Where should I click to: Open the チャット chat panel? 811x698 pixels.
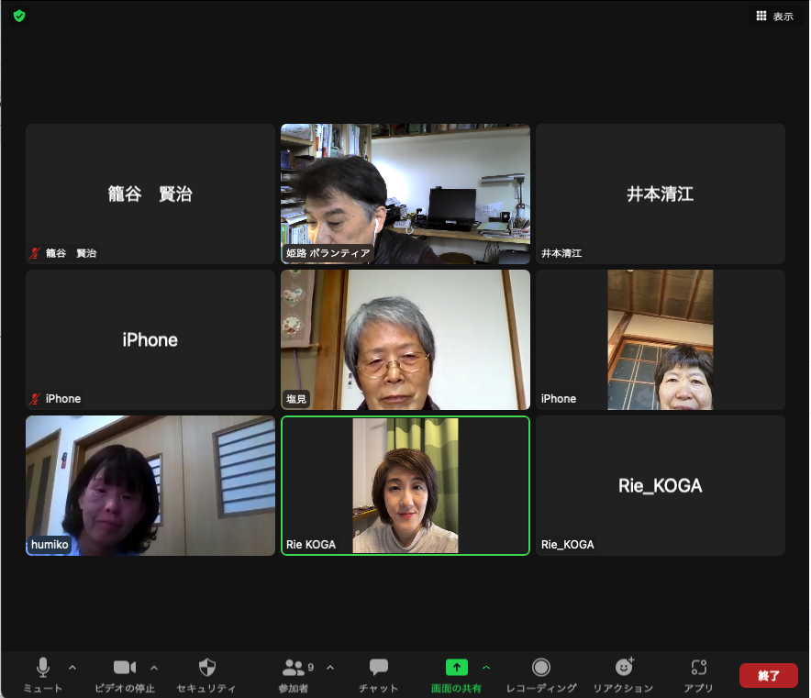(x=379, y=674)
